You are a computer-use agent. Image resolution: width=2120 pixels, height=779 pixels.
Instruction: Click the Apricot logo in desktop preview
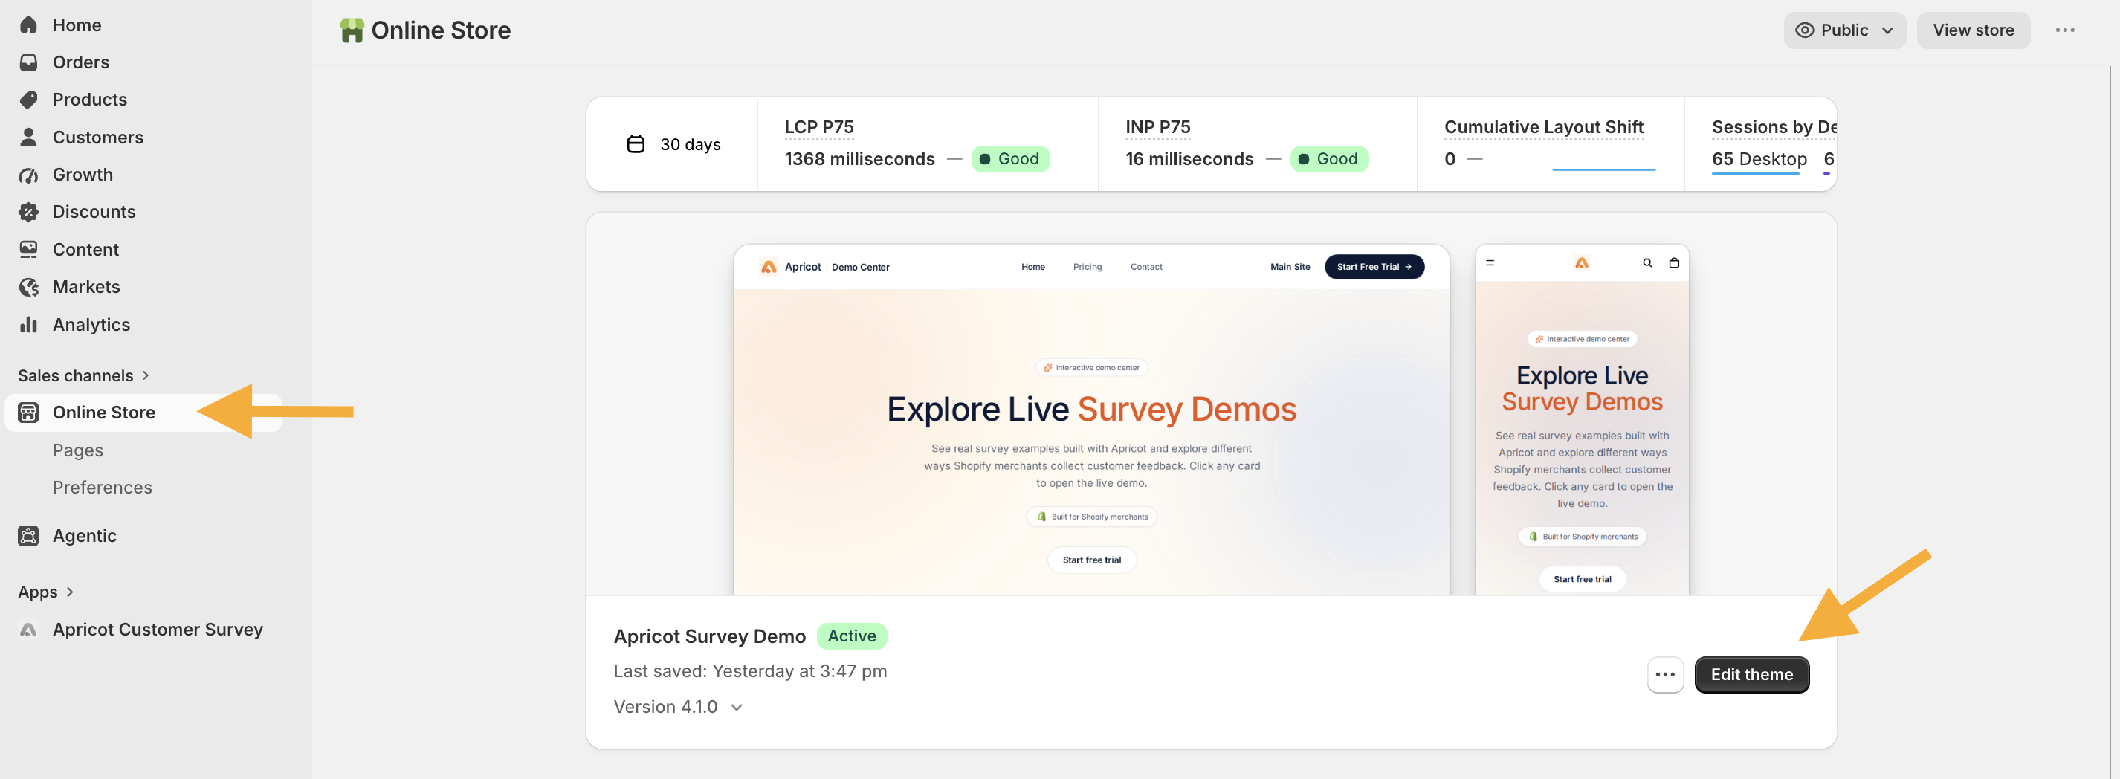(769, 267)
